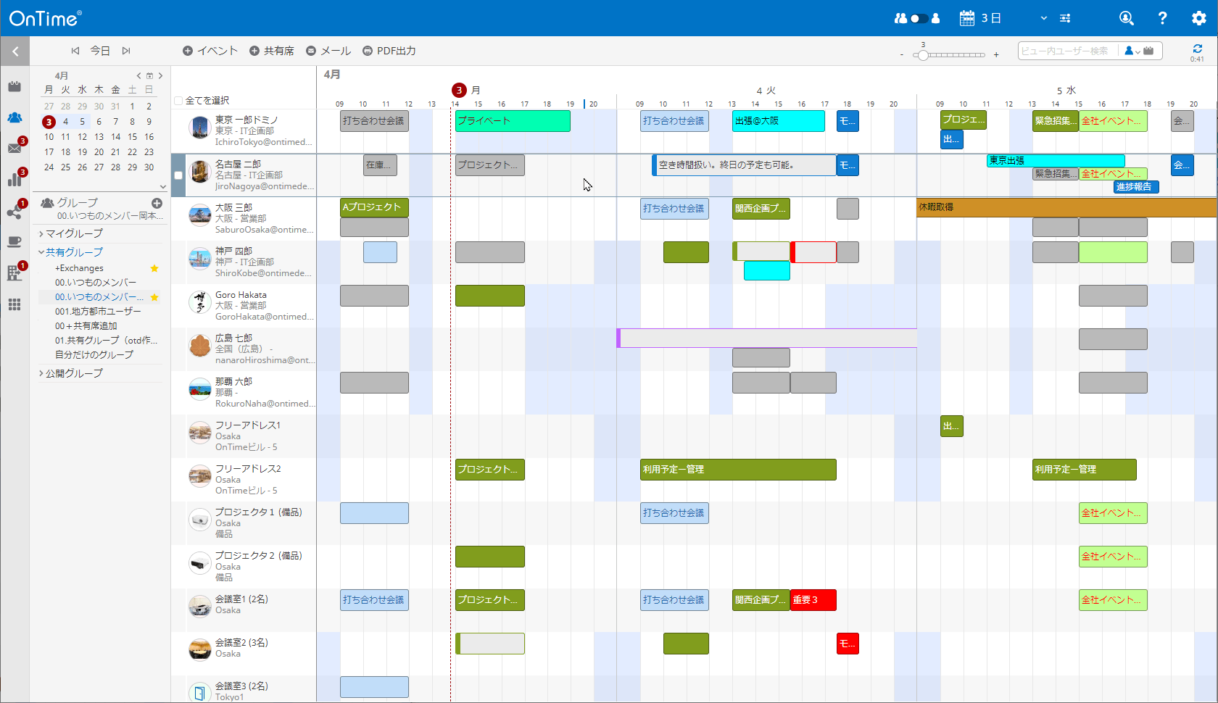Open the 3日 view dropdown chevron
The image size is (1218, 703).
[x=1043, y=18]
